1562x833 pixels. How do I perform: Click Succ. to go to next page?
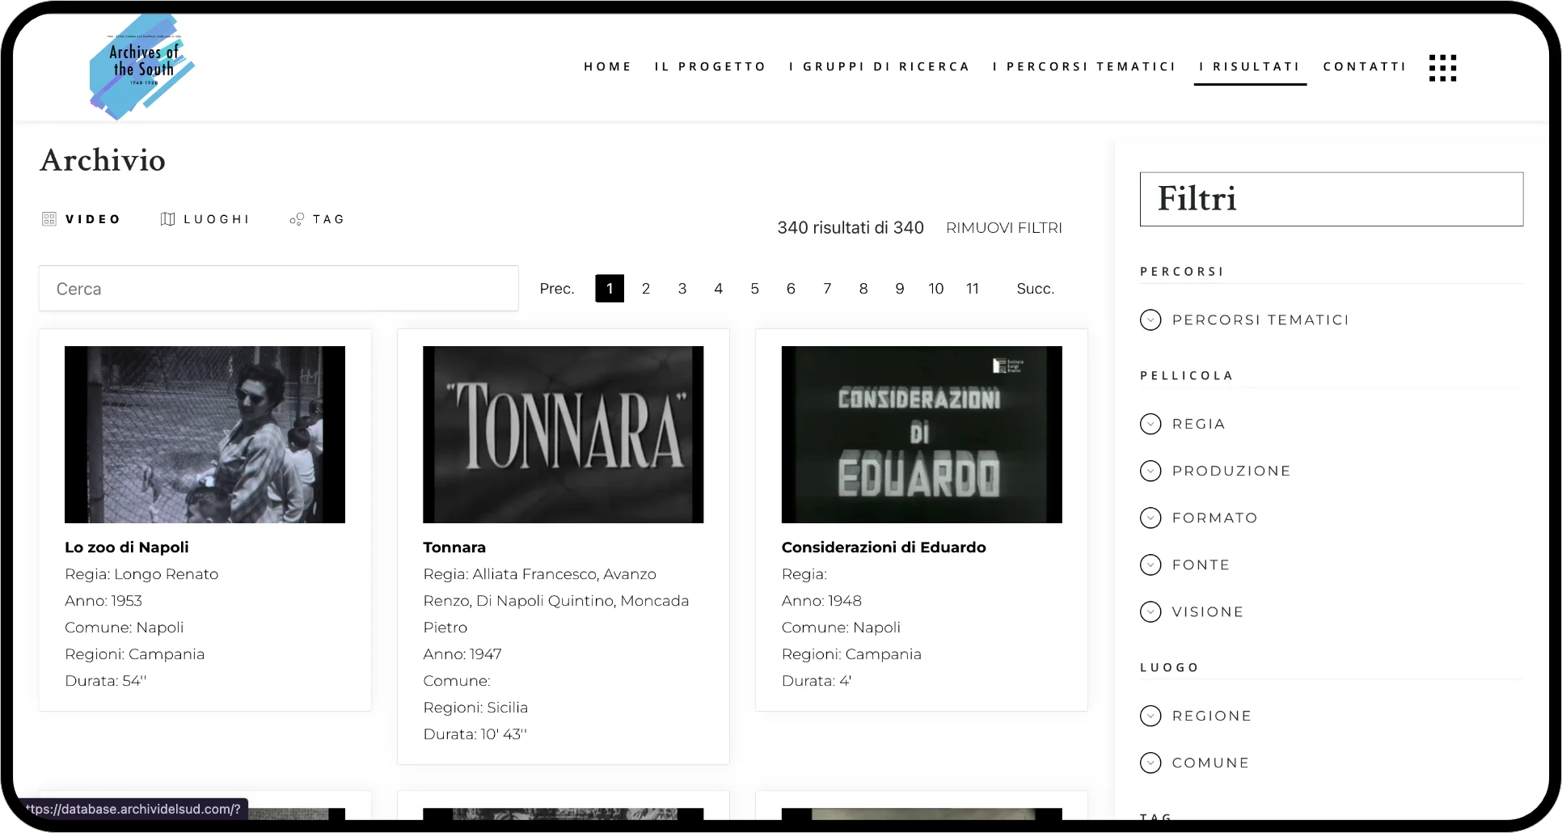pos(1035,289)
